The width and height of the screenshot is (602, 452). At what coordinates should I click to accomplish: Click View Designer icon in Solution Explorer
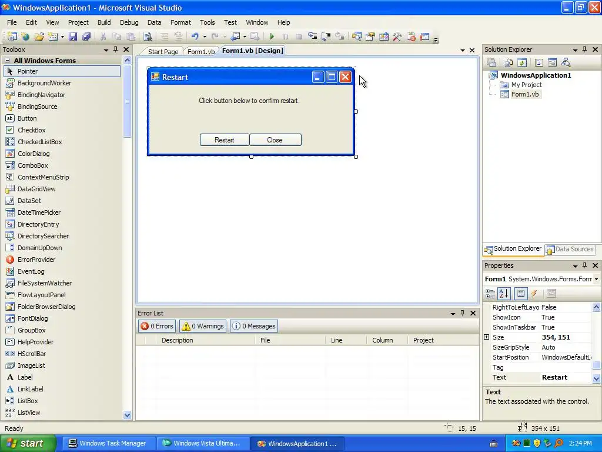point(552,62)
